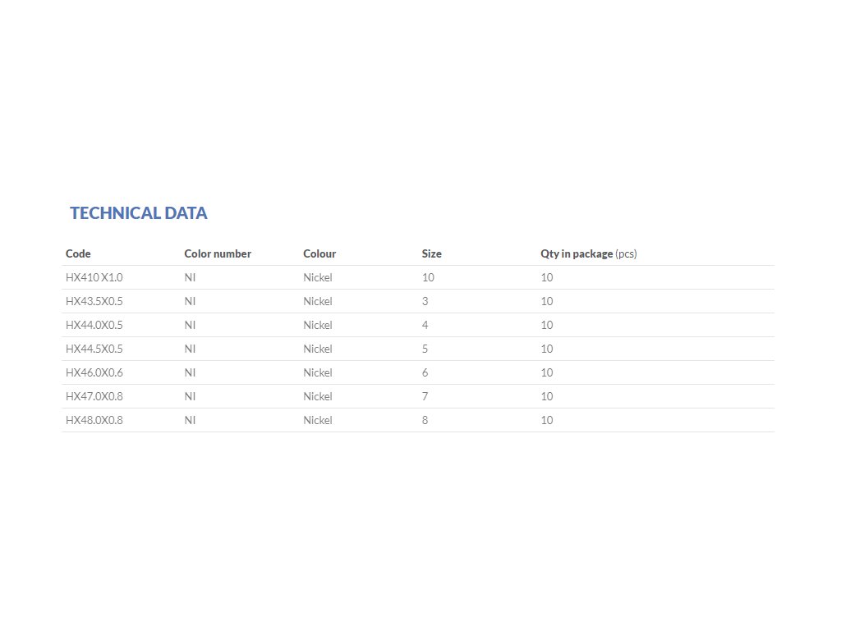841x630 pixels.
Task: Click the size value 6
Action: pyautogui.click(x=425, y=373)
